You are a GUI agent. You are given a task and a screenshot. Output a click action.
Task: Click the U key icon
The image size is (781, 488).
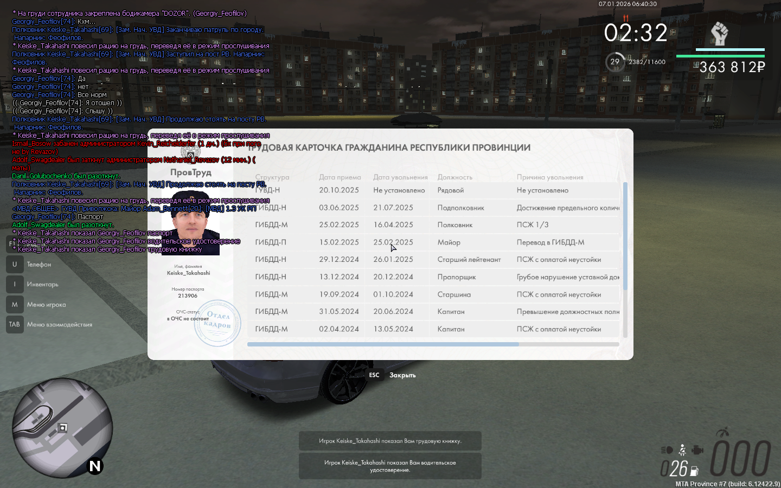click(x=15, y=265)
